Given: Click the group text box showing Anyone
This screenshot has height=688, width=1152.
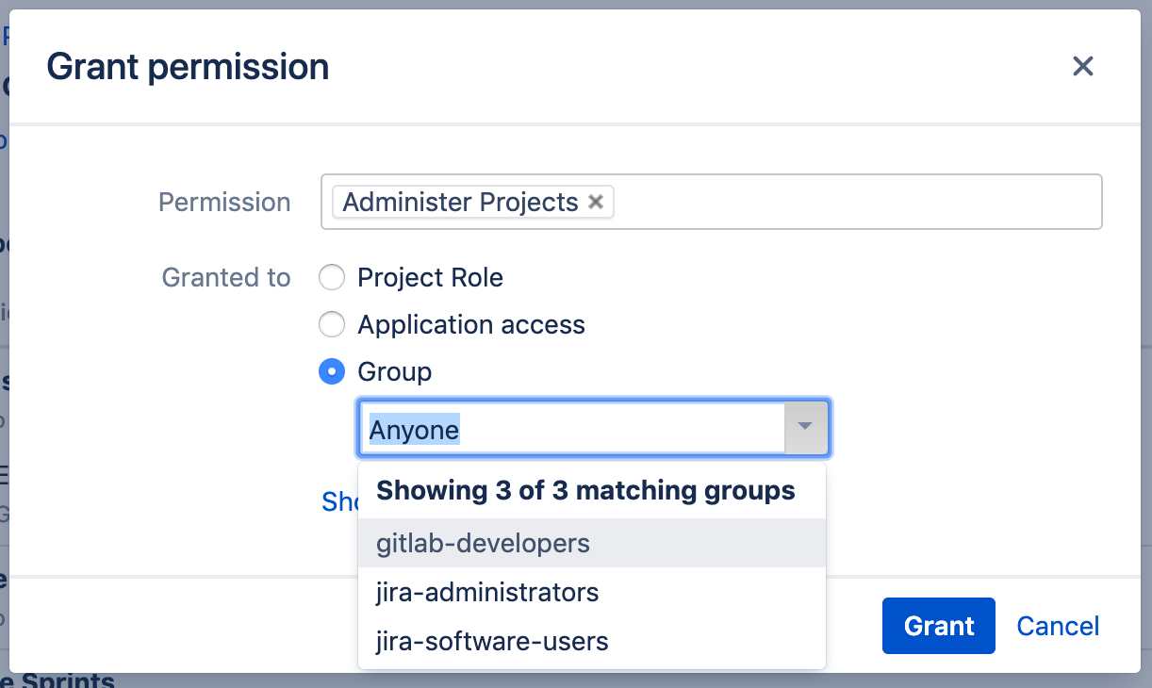Looking at the screenshot, I should click(566, 428).
